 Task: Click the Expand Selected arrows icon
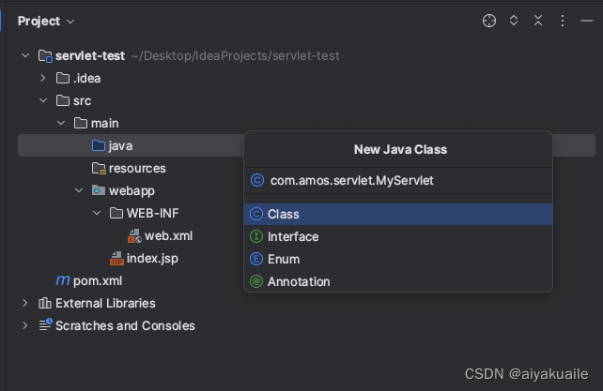coord(514,21)
